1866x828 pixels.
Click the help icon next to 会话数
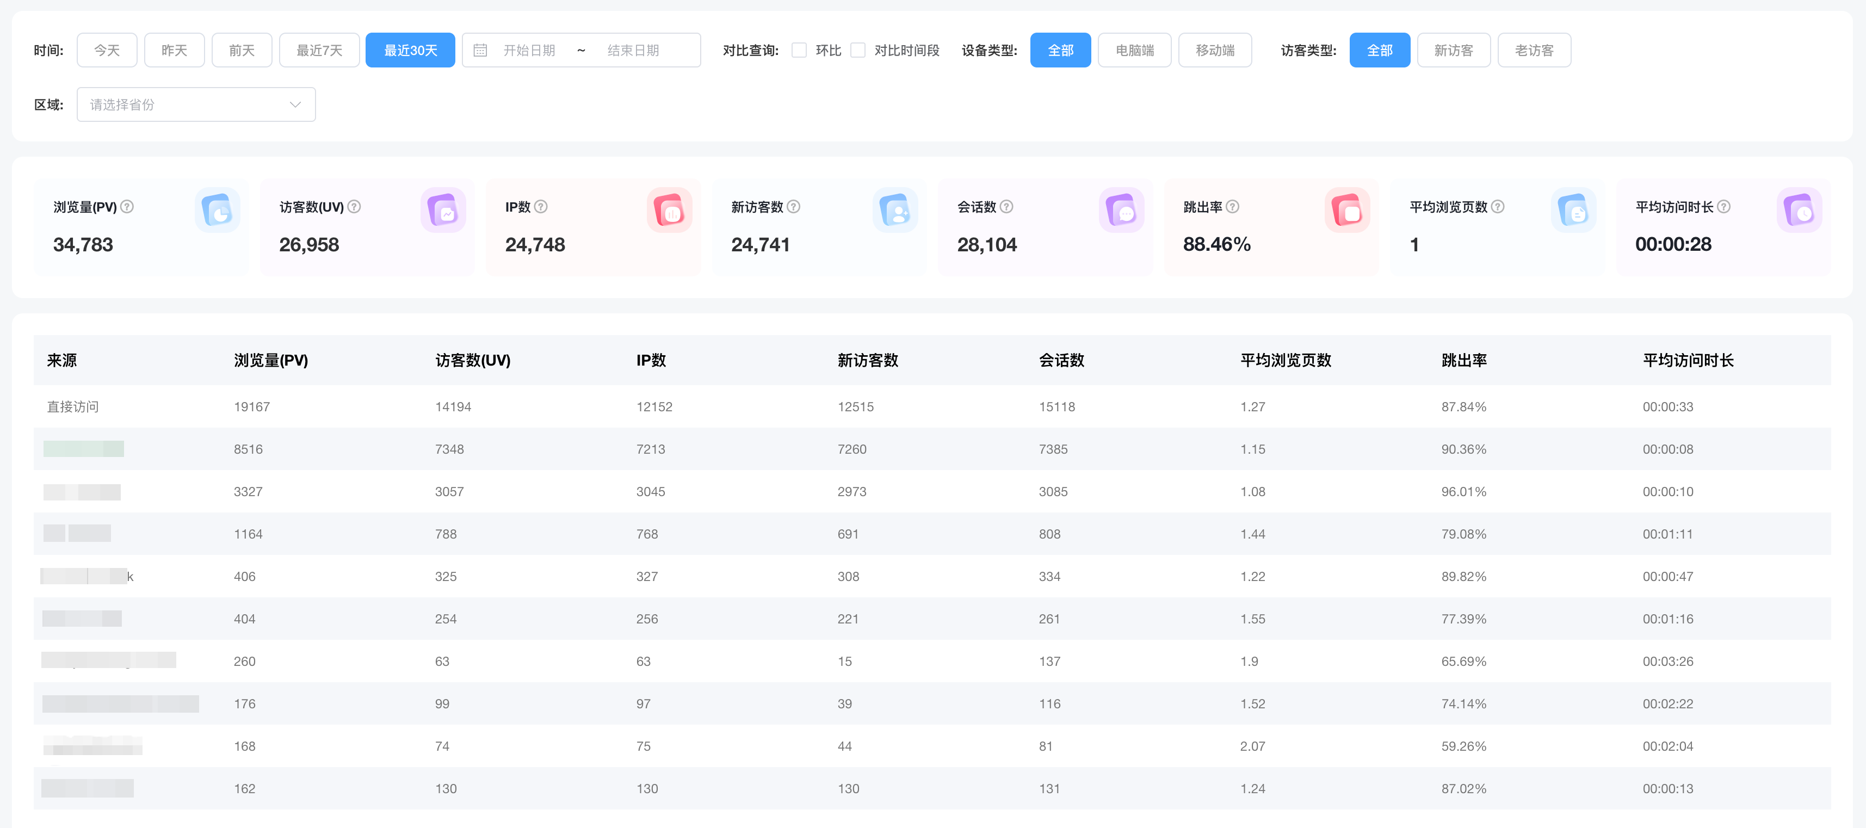tap(1006, 207)
